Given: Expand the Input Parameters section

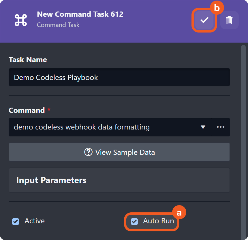Looking at the screenshot, I should (119, 180).
